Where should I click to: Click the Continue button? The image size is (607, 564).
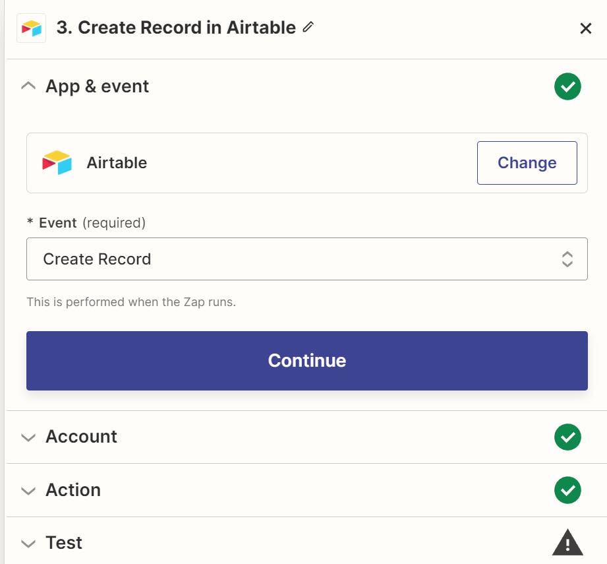click(306, 360)
